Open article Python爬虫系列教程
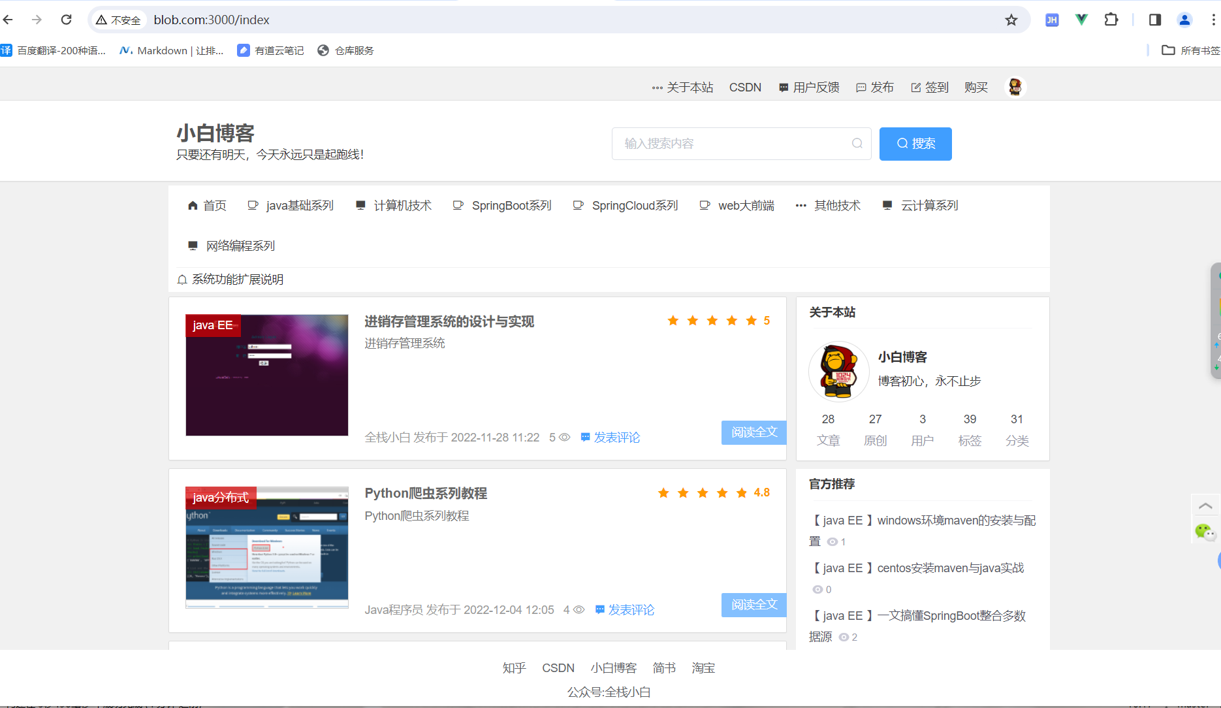The height and width of the screenshot is (708, 1221). click(x=426, y=493)
